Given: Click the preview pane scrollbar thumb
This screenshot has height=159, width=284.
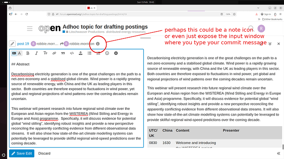Looking at the screenshot, I should tap(283, 147).
